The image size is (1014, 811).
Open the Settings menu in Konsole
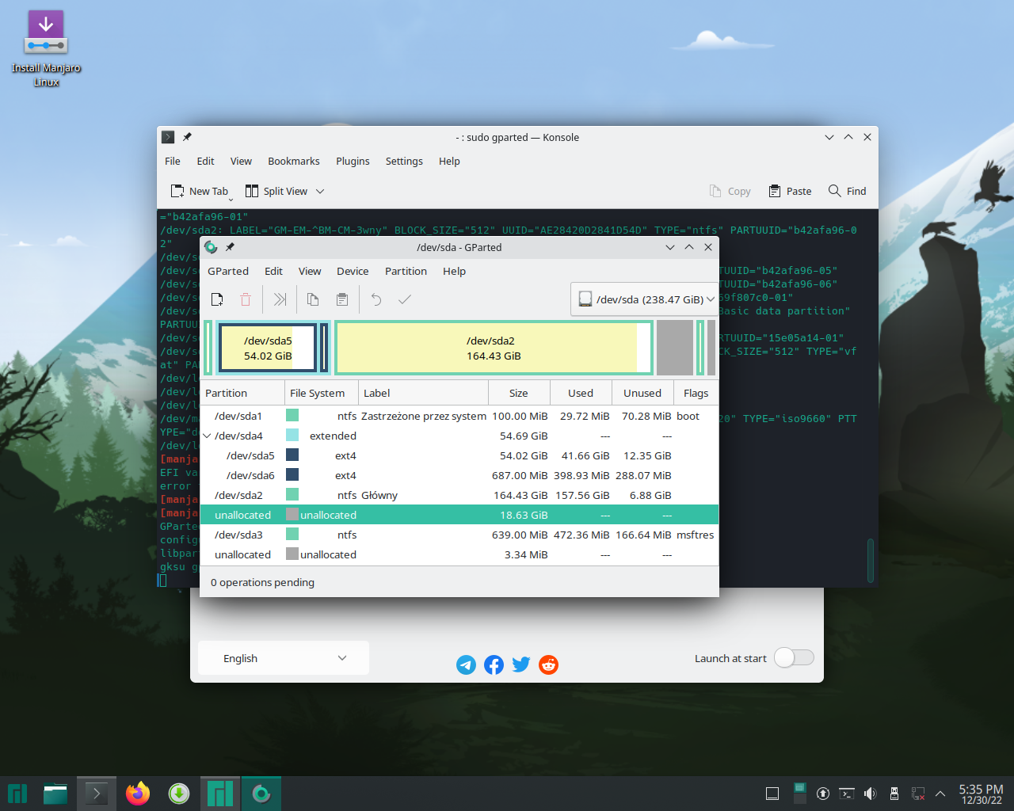404,161
